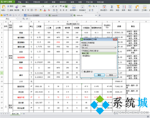Click the Decrease font size icon

click(x=56, y=6)
